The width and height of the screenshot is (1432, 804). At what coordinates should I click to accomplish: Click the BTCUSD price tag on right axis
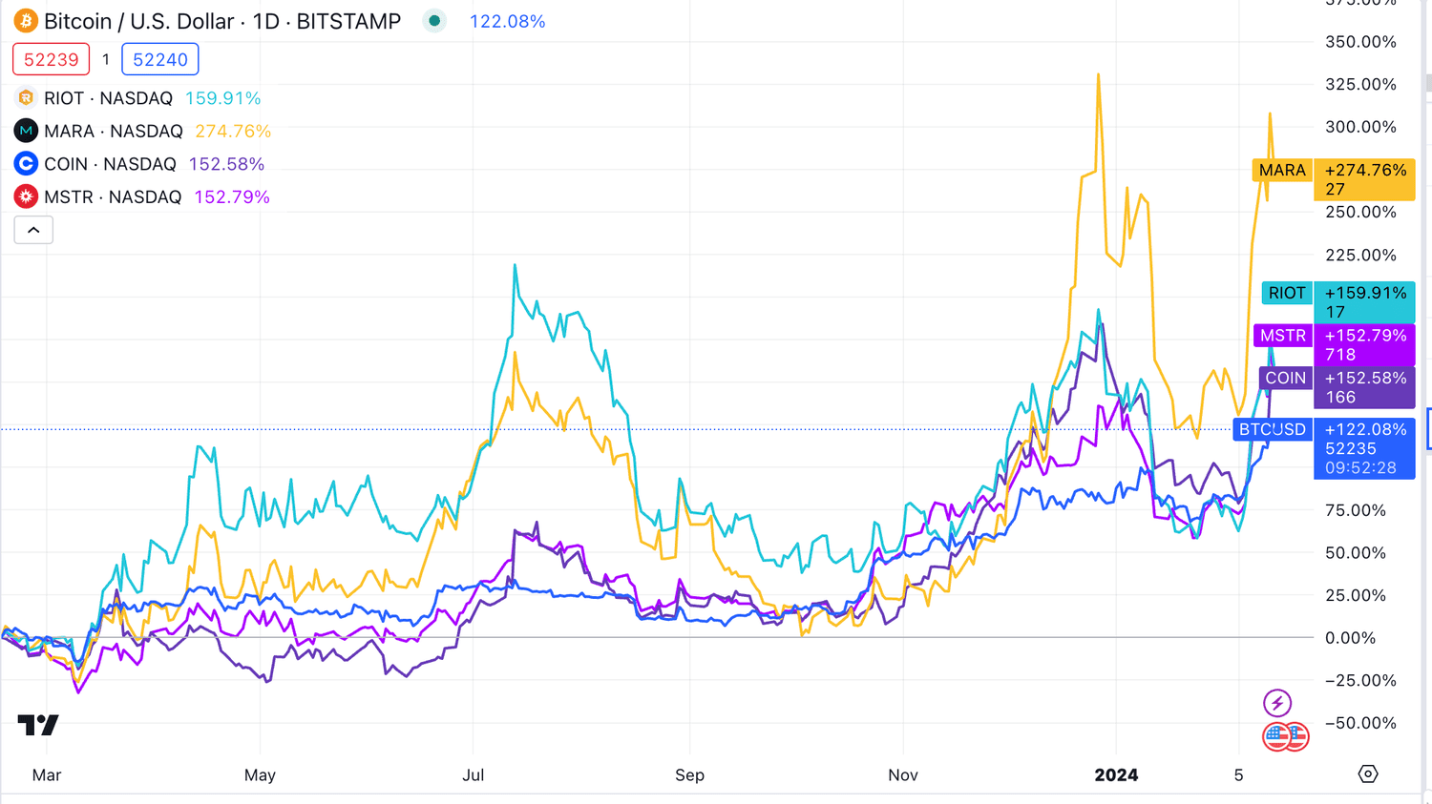click(1273, 429)
